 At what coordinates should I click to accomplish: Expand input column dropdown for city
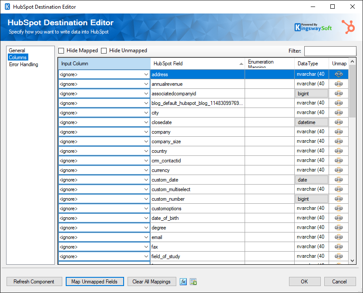pyautogui.click(x=146, y=113)
